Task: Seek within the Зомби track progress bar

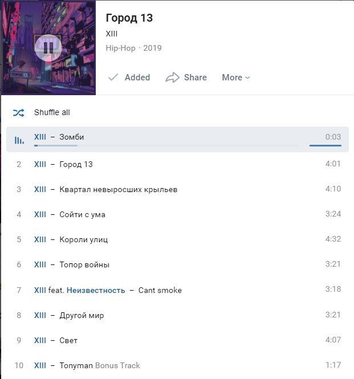Action: [x=166, y=145]
